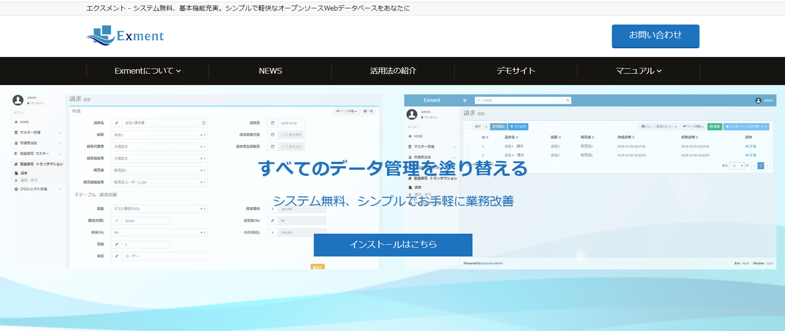785x331 pixels.
Task: Click page 1 pagination button
Action: coord(761,166)
